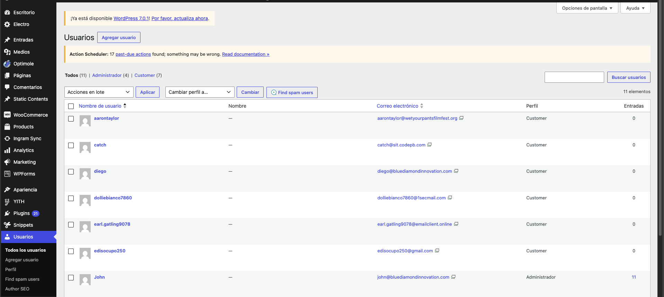Focus the user search input field
Image resolution: width=664 pixels, height=297 pixels.
[574, 77]
